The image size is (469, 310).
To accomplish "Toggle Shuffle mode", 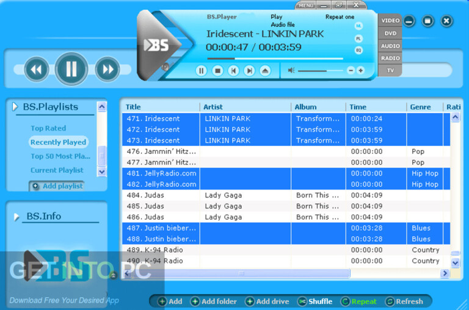I will (315, 301).
